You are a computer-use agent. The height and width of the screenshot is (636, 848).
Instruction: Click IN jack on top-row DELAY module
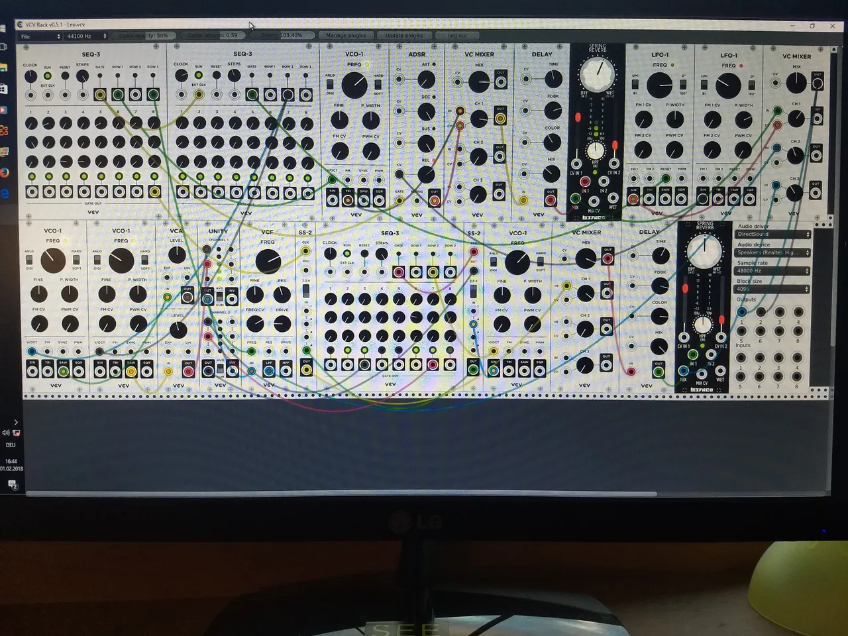(x=524, y=199)
